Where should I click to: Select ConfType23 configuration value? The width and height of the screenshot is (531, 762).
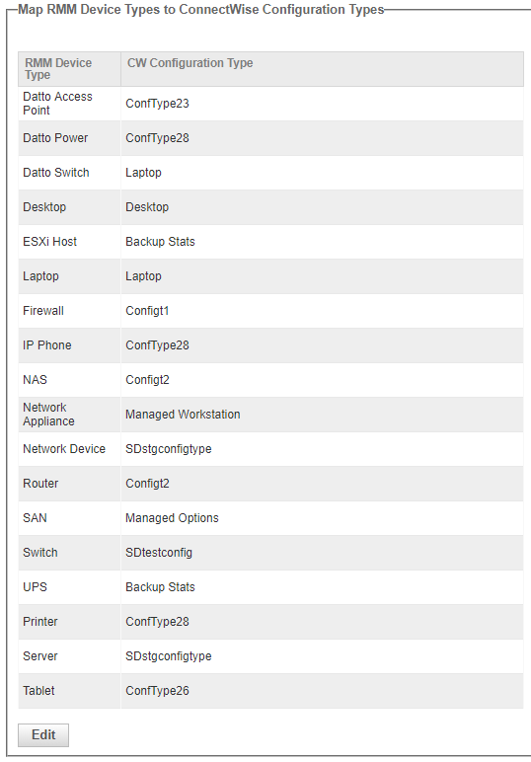157,104
